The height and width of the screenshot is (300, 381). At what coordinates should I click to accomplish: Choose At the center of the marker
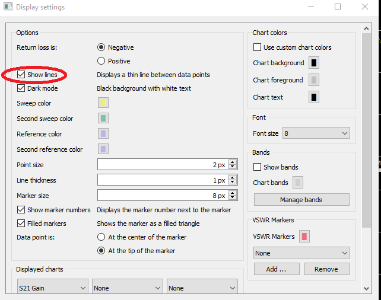pyautogui.click(x=101, y=237)
